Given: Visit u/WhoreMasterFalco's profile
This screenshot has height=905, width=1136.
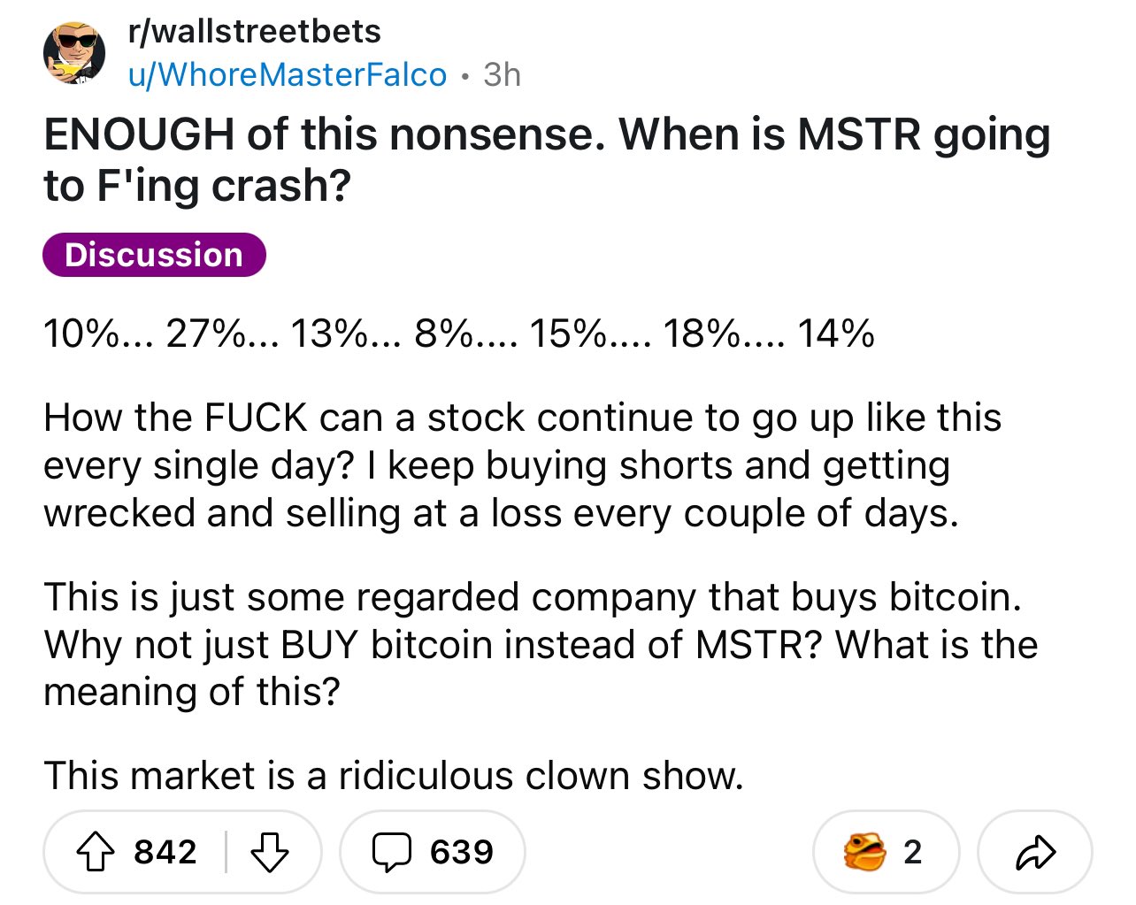Looking at the screenshot, I should pos(288,75).
